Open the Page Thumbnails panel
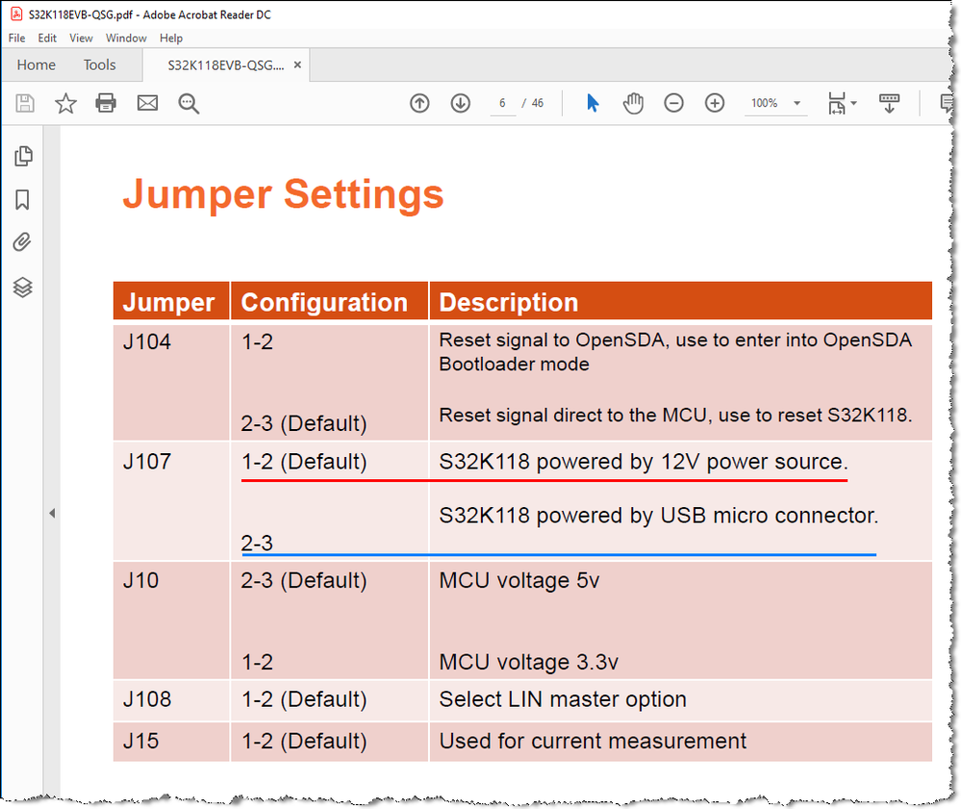The width and height of the screenshot is (961, 809). 23,156
